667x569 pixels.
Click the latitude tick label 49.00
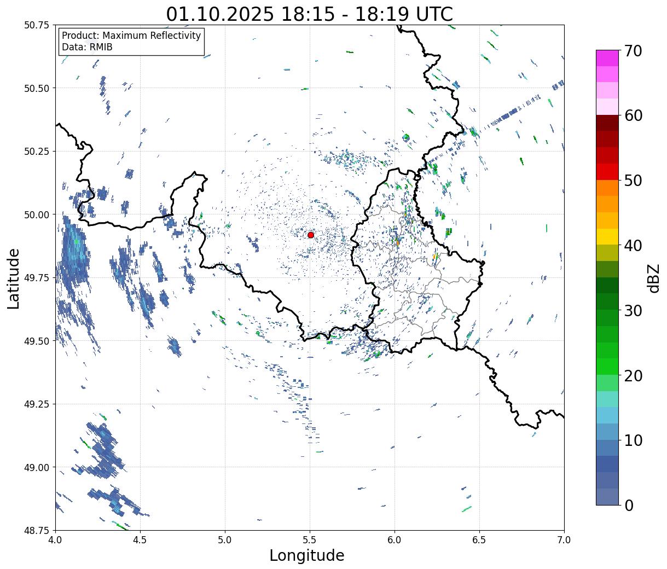coord(37,467)
